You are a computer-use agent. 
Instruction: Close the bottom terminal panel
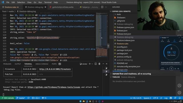(107, 64)
